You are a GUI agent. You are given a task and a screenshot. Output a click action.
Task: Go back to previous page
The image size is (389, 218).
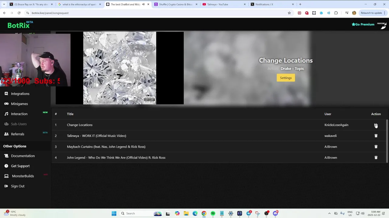(4, 13)
